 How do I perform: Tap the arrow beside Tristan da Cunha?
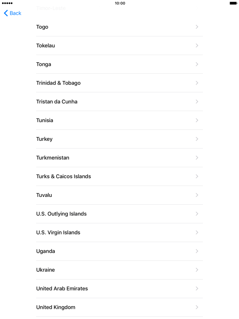(x=197, y=102)
